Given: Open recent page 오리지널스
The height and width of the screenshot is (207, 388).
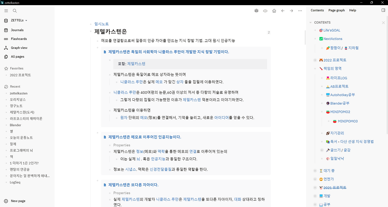Looking at the screenshot, I should point(18,100).
